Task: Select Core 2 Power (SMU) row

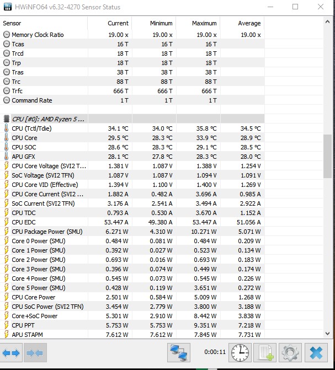Action: coord(132,260)
